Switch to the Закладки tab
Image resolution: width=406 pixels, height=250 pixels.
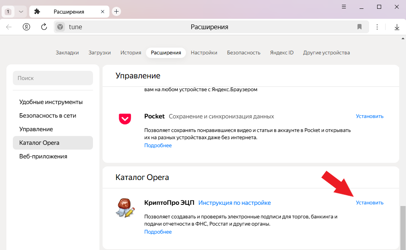pyautogui.click(x=67, y=53)
